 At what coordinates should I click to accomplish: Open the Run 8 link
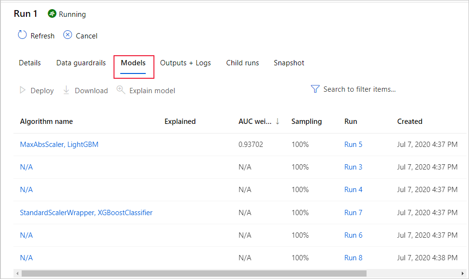(353, 258)
